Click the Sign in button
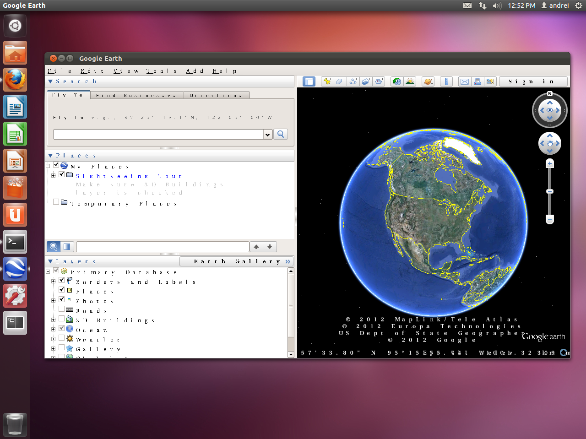The width and height of the screenshot is (586, 439). [533, 81]
